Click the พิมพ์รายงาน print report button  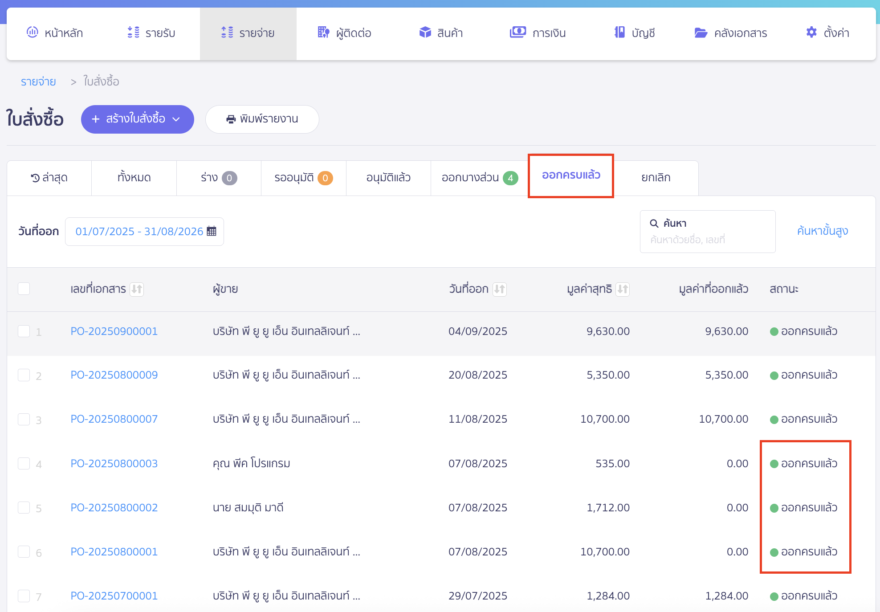coord(262,119)
